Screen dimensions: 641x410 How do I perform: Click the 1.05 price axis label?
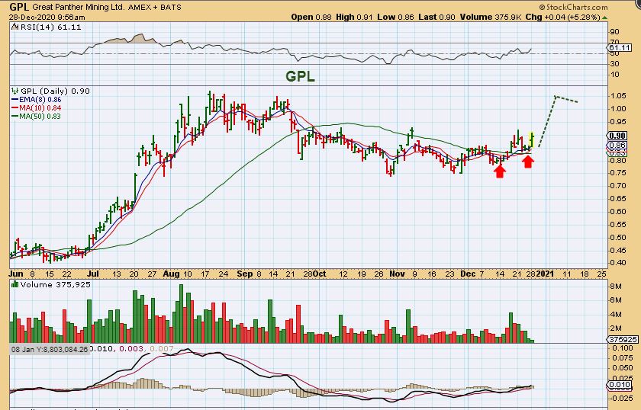[618, 96]
